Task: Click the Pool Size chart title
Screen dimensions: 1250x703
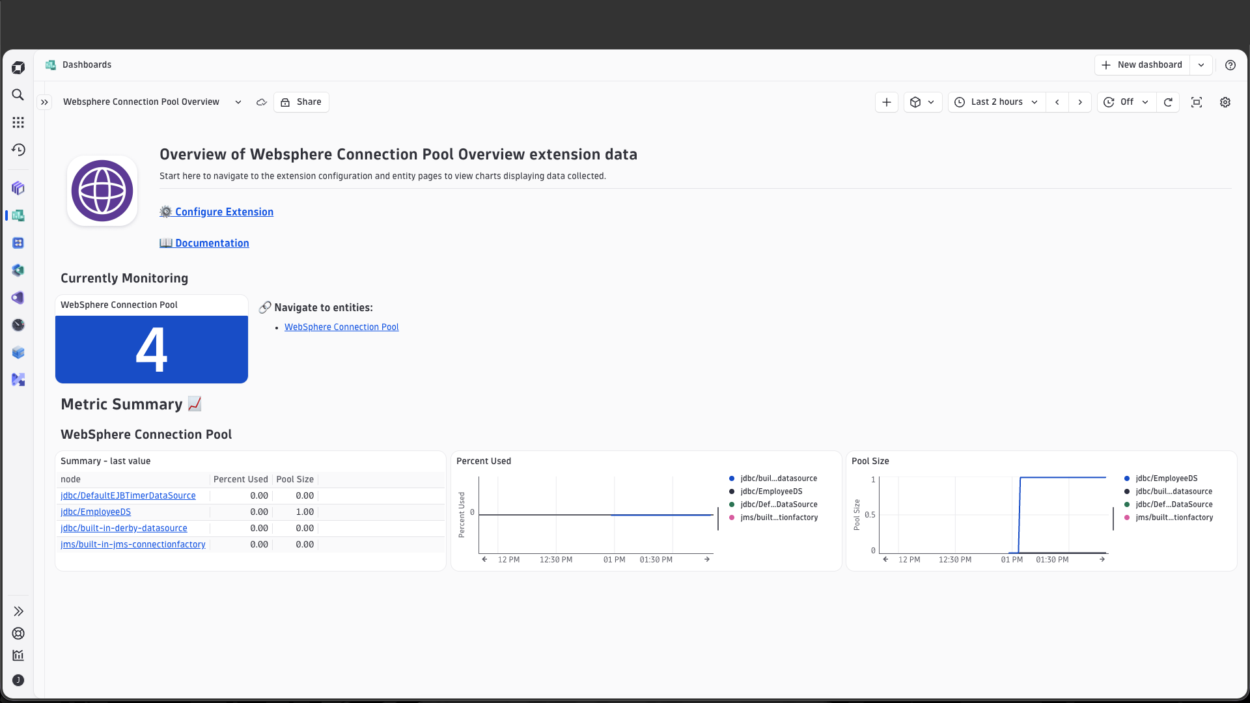Action: (870, 462)
